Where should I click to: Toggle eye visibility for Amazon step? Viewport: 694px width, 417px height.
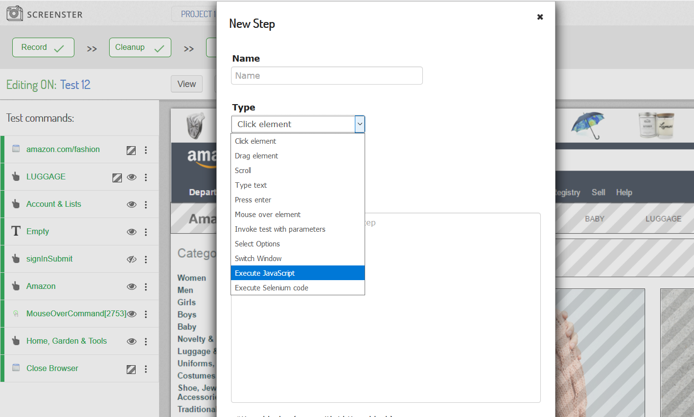132,287
